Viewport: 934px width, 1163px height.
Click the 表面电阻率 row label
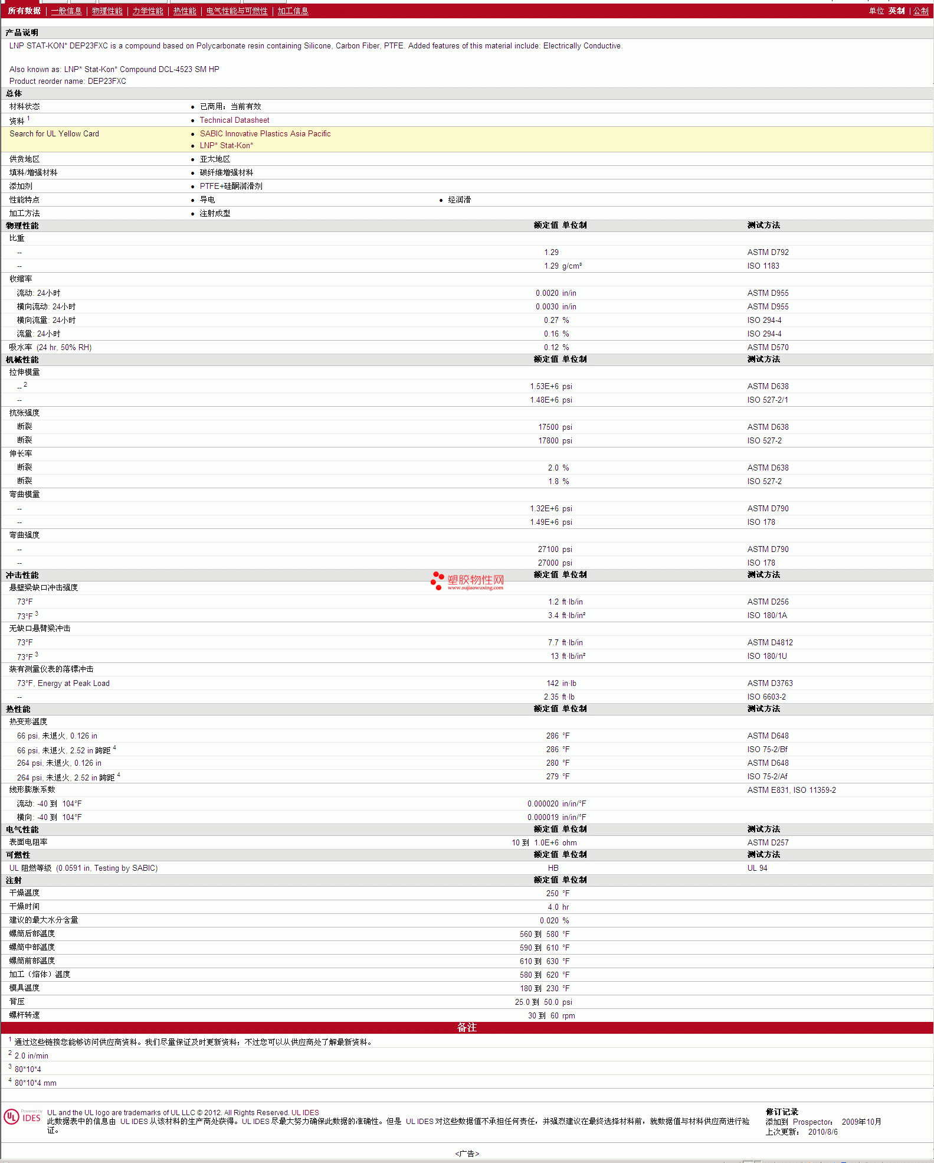[x=28, y=842]
